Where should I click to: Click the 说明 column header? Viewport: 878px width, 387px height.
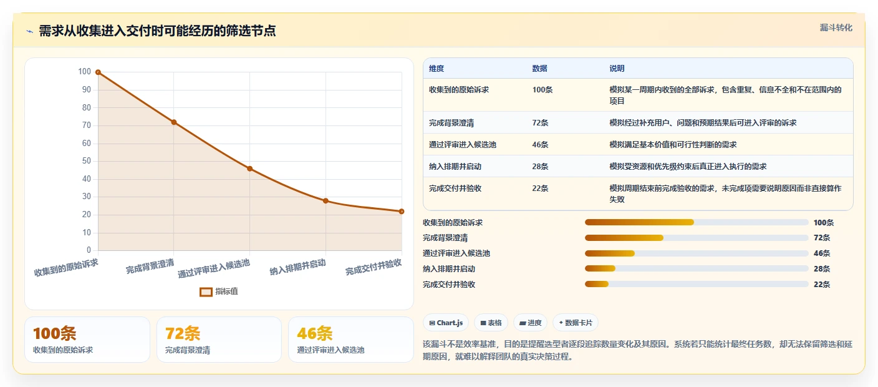pyautogui.click(x=617, y=69)
